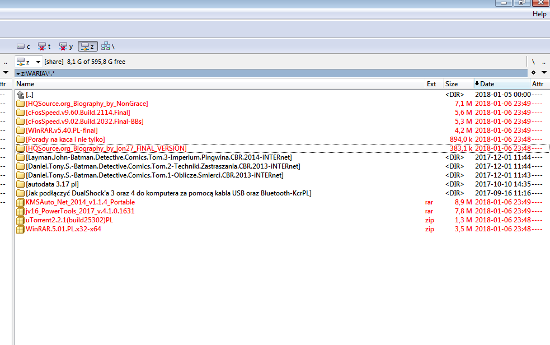Click folder icon of cFosSpeed.v9.60.Build.2114.Final
Screen dimensions: 550x345
pos(20,113)
